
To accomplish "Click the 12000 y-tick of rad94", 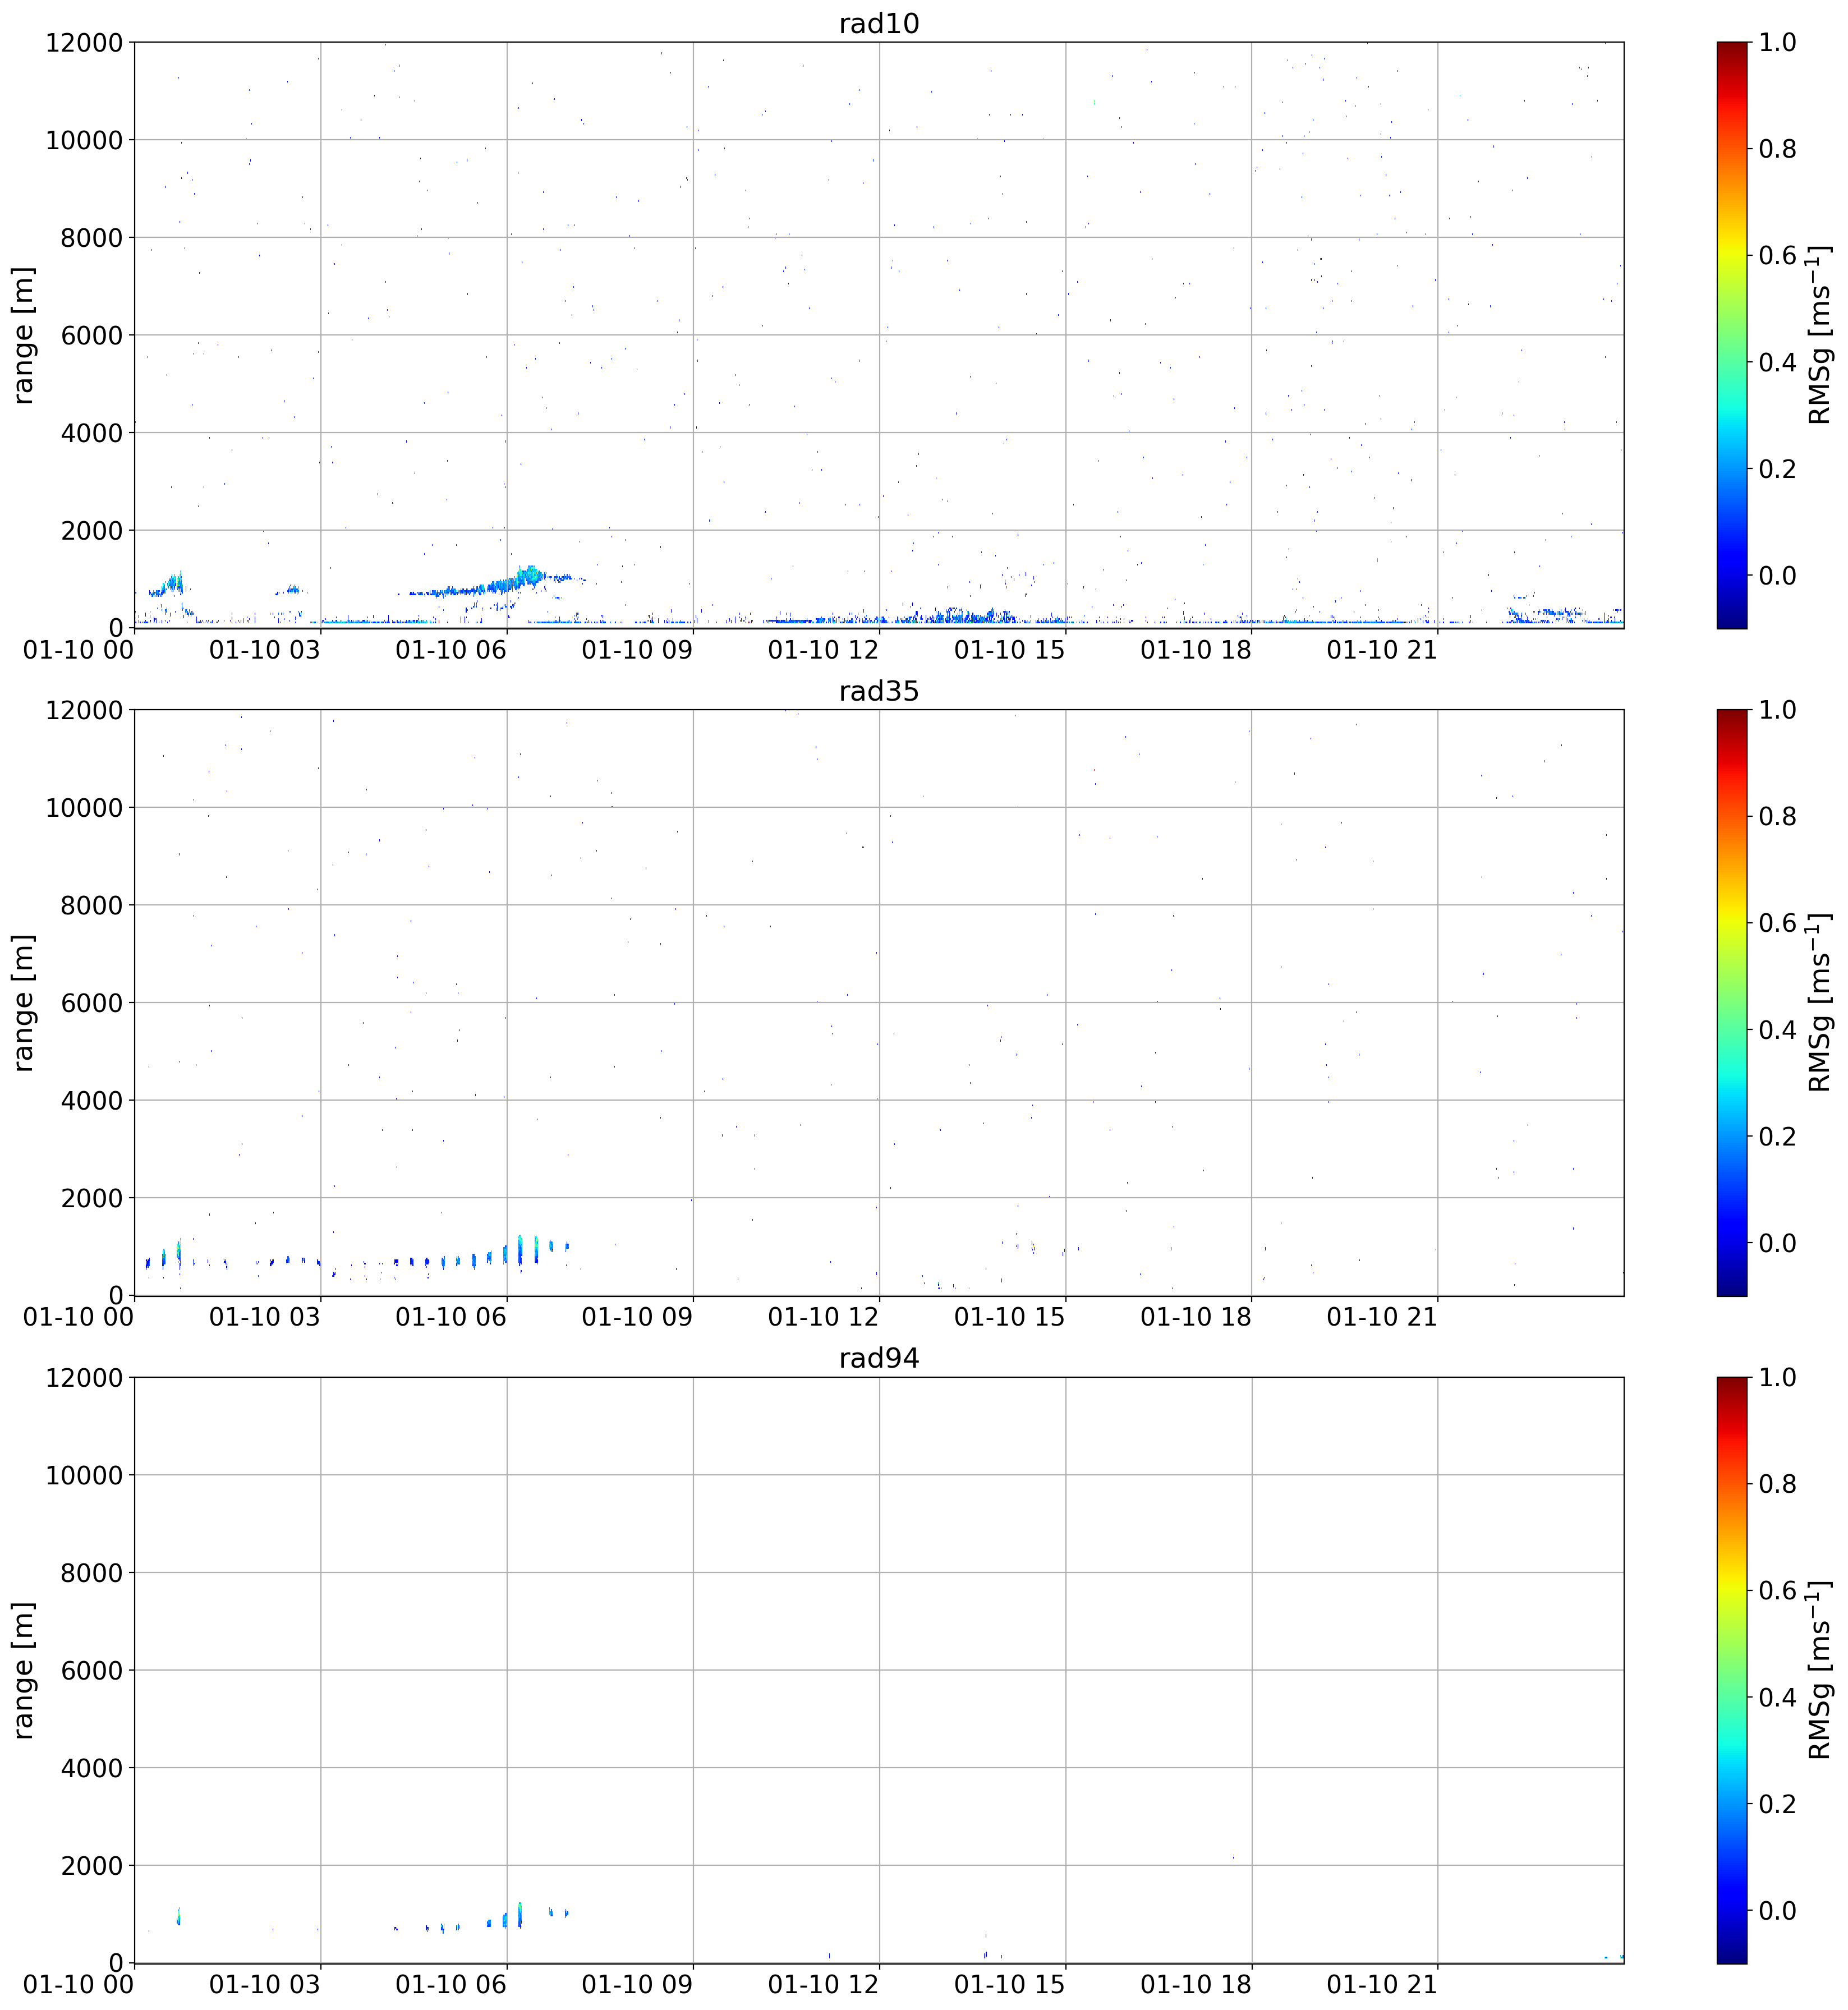I will [x=84, y=1377].
